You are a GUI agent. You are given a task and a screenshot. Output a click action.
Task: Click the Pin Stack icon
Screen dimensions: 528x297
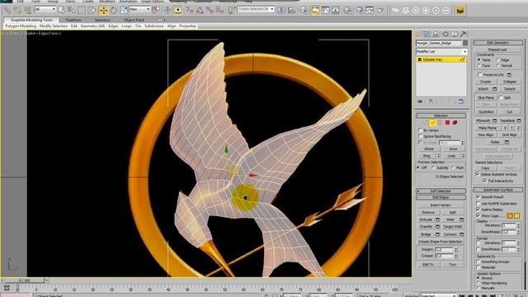pyautogui.click(x=420, y=101)
